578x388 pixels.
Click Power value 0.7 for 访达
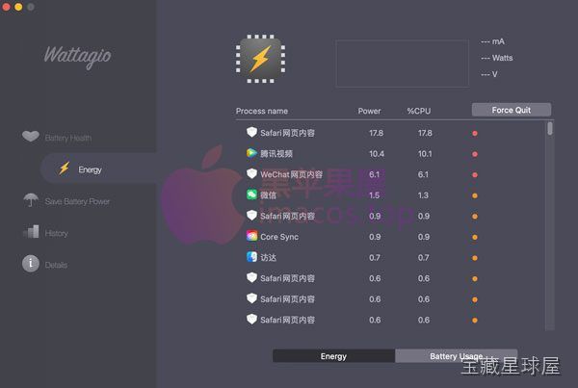[375, 258]
